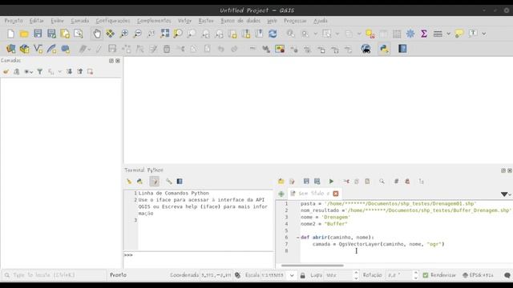Open Ajuda menu
The width and height of the screenshot is (513, 288).
coord(321,21)
